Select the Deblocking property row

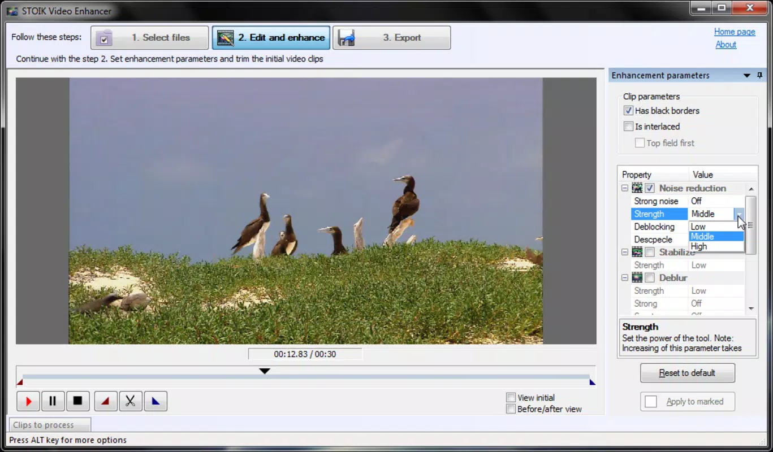(x=659, y=227)
